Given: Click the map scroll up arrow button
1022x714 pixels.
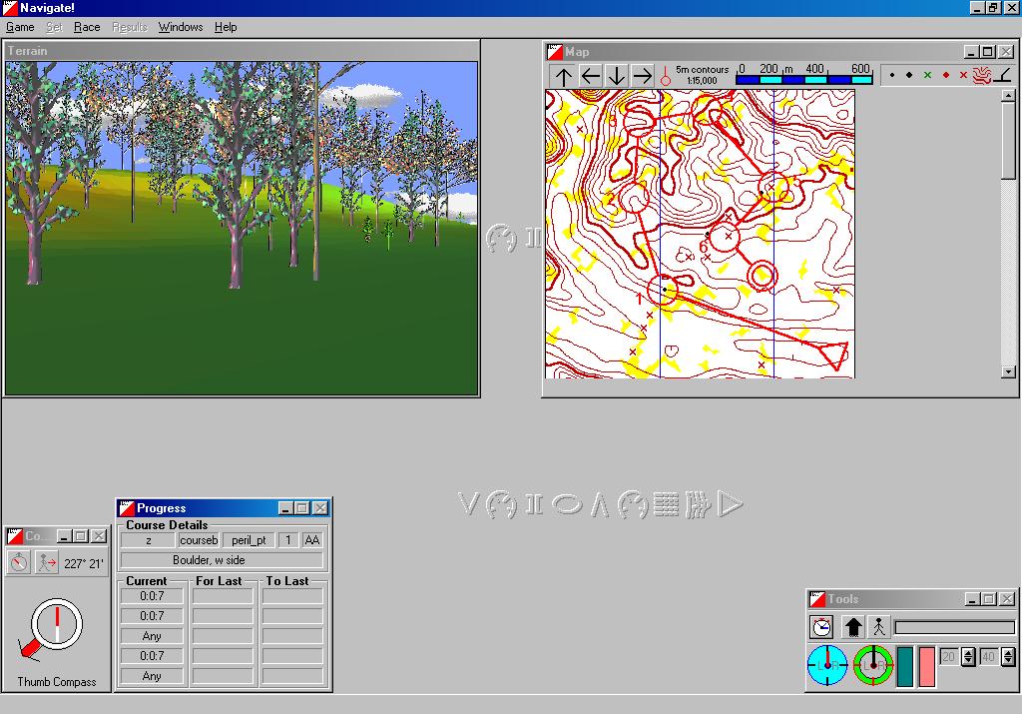Looking at the screenshot, I should 564,75.
